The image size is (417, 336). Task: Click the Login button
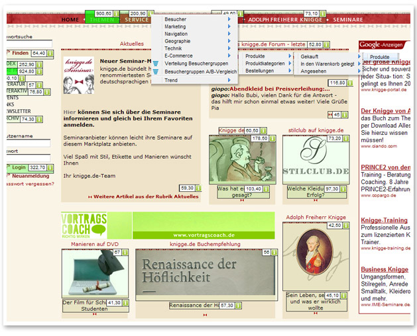click(19, 167)
